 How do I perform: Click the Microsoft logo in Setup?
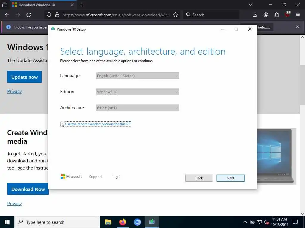pos(71,177)
